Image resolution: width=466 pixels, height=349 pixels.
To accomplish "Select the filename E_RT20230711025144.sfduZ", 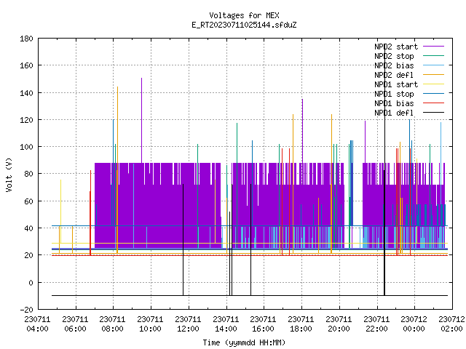I will [x=244, y=25].
